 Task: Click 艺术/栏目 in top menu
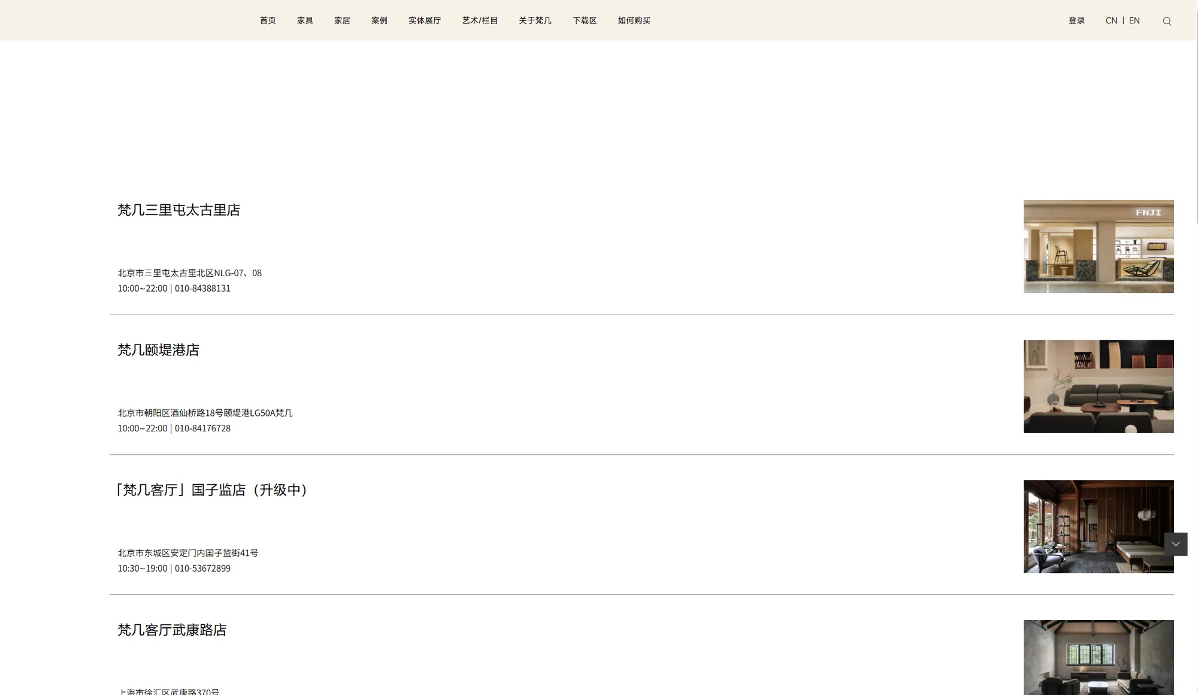[x=480, y=20]
